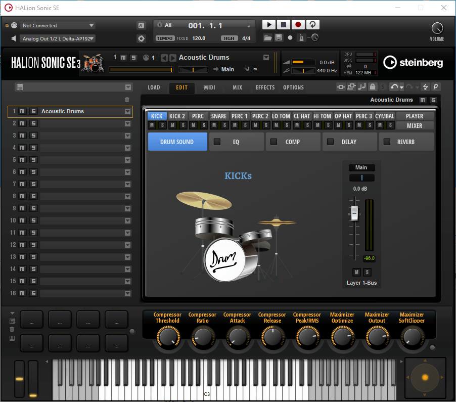The height and width of the screenshot is (402, 456).
Task: Open the Analog Out output dropdown
Action: pyautogui.click(x=57, y=38)
